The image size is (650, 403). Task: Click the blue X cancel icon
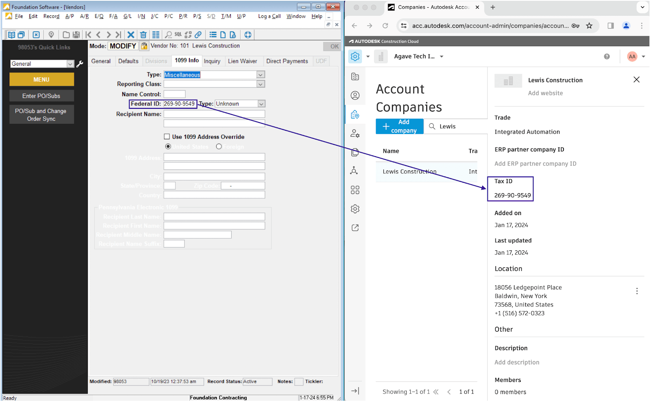click(x=131, y=35)
